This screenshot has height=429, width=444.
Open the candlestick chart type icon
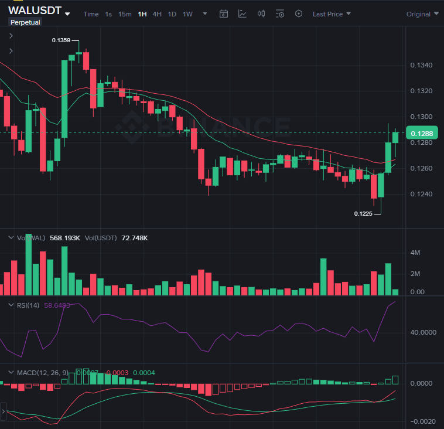coord(261,13)
